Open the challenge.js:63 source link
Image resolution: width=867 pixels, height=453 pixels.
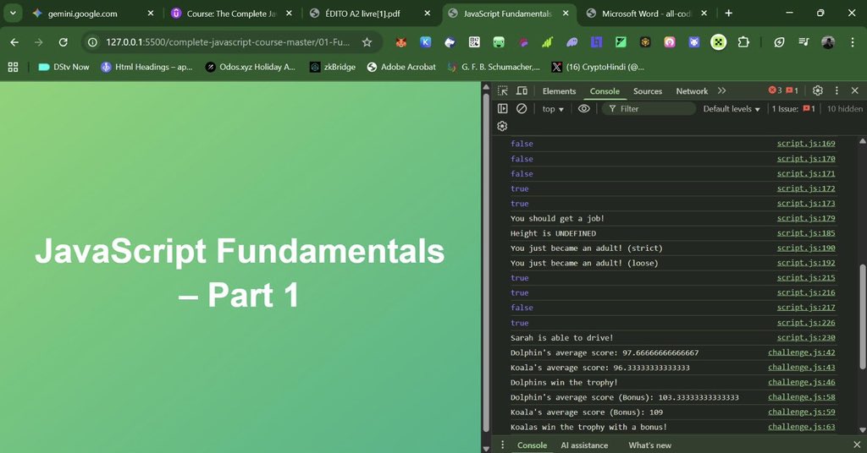(801, 427)
